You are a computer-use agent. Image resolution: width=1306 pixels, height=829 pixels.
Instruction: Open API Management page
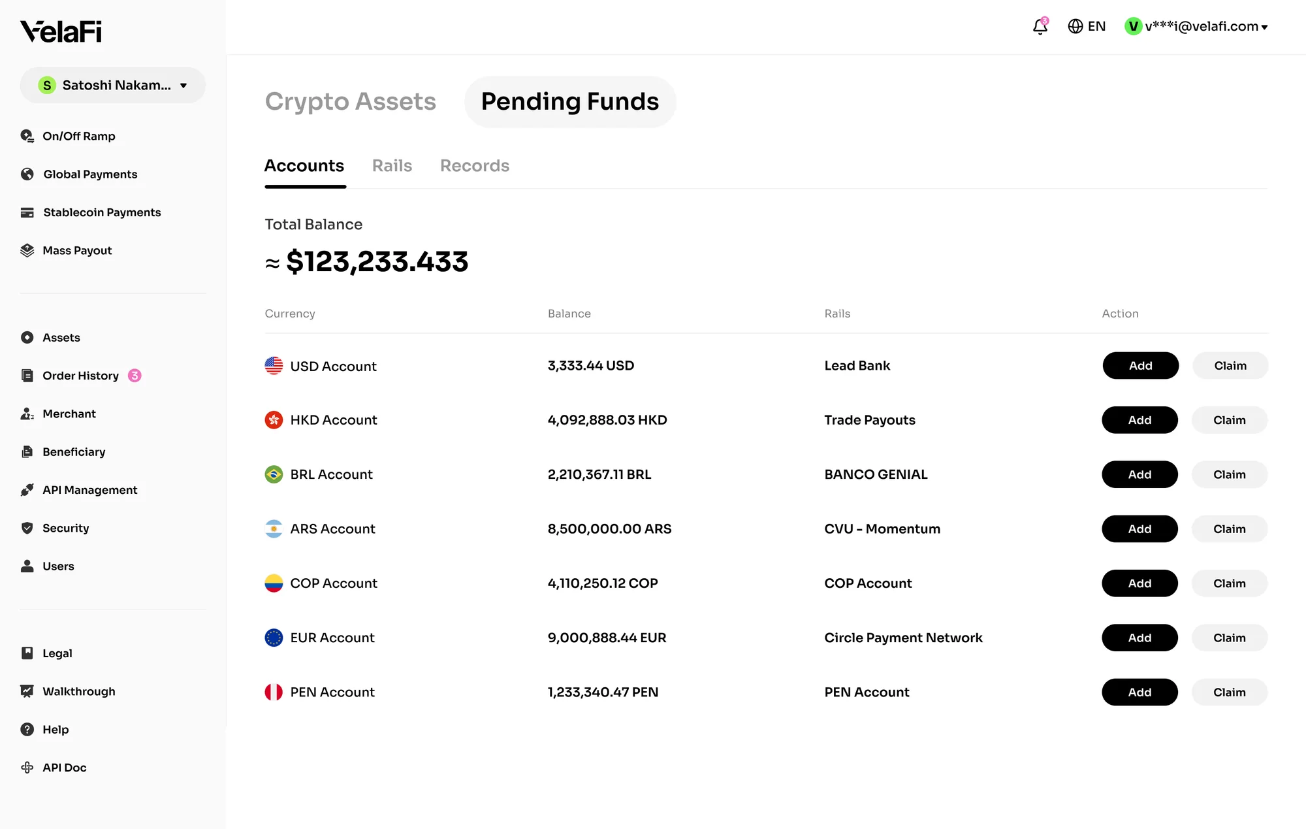click(x=79, y=490)
